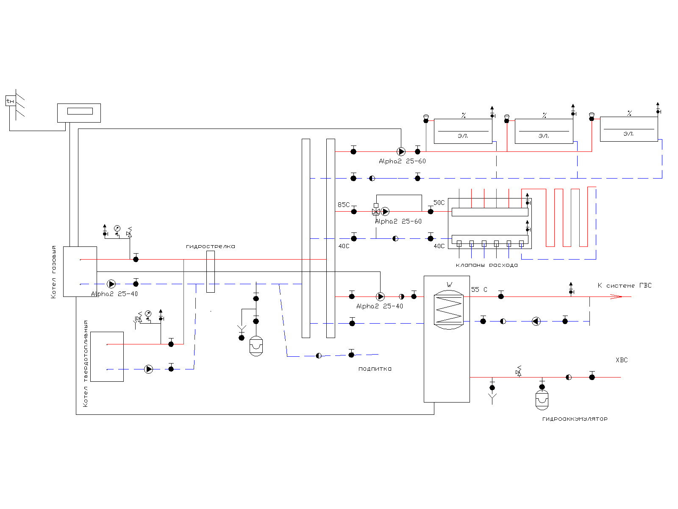Click the 85C temperature label
The height and width of the screenshot is (509, 678).
344,205
